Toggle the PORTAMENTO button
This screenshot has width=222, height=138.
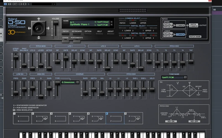click(x=77, y=42)
